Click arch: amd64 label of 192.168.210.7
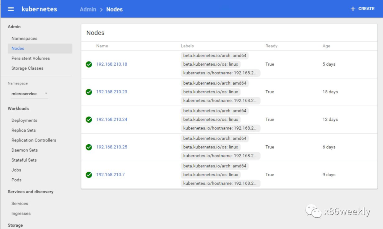Viewport: 383px width, 229px height. coord(215,166)
